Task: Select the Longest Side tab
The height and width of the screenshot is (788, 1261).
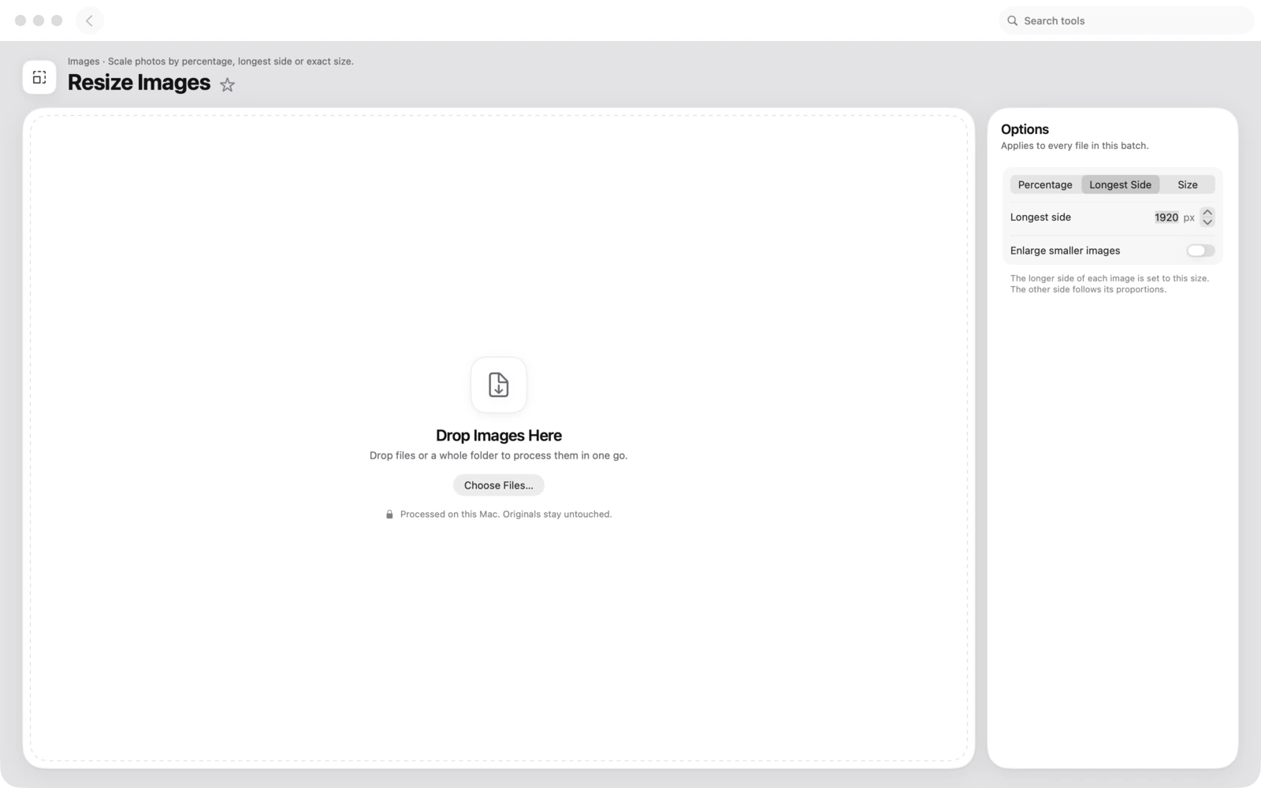Action: point(1120,184)
